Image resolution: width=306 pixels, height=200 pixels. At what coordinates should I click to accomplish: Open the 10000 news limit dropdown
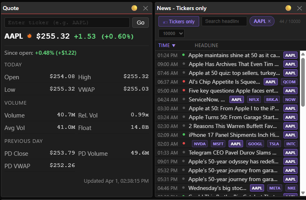(x=171, y=33)
